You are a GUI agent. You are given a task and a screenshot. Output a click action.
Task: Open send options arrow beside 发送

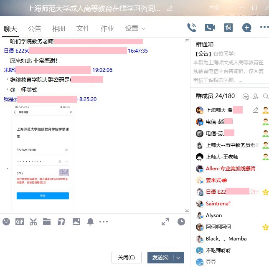(x=179, y=258)
